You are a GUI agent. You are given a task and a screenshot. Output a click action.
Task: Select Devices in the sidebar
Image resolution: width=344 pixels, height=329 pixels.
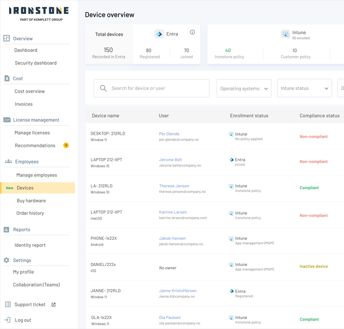pyautogui.click(x=25, y=188)
